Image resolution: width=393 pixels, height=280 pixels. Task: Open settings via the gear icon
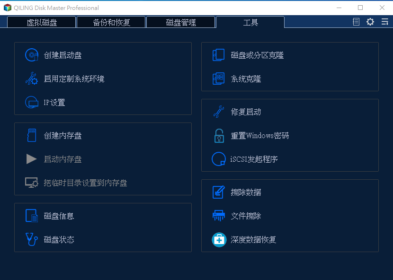(370, 22)
